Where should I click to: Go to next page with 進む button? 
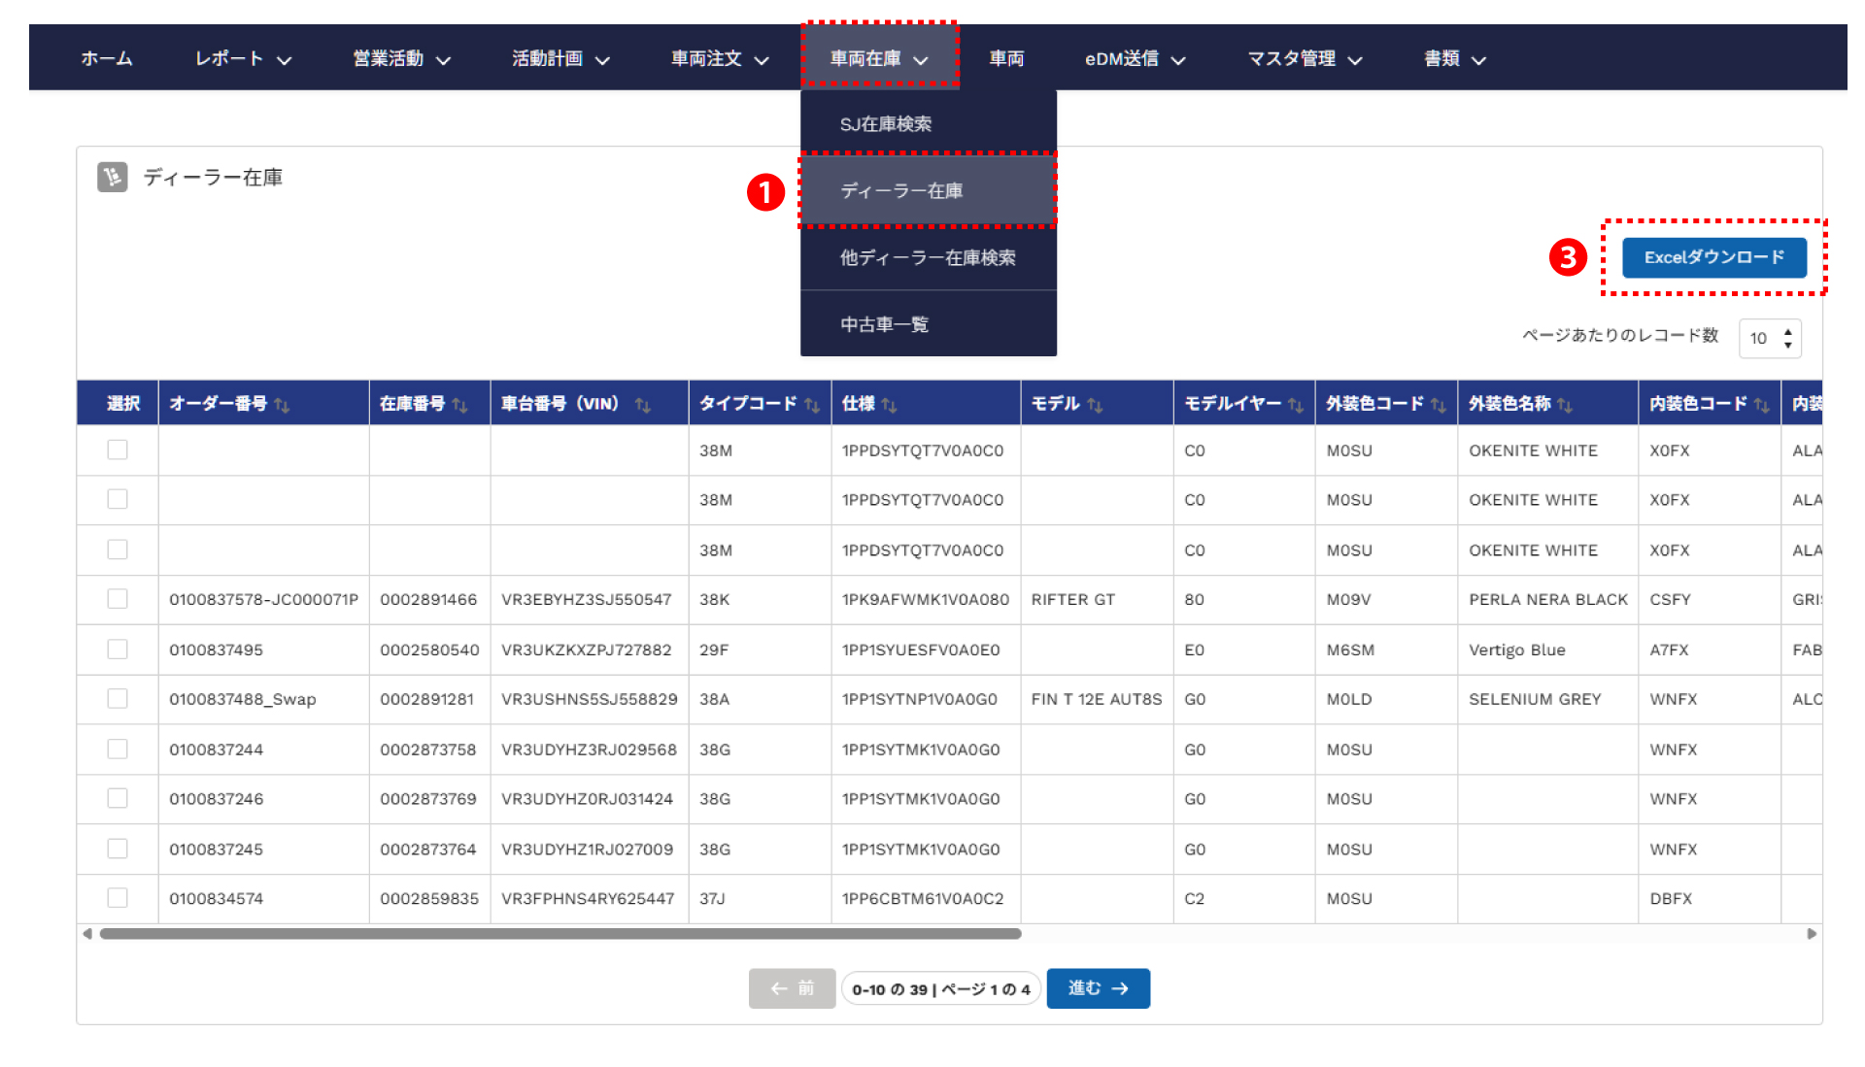pos(1098,988)
